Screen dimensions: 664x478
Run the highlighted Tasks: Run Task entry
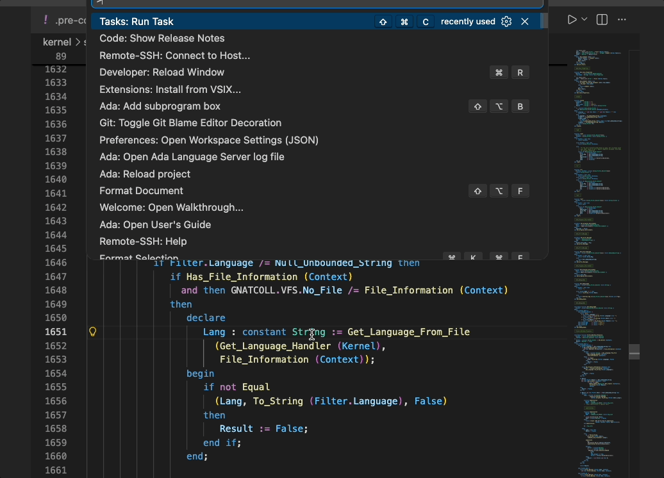(x=137, y=21)
